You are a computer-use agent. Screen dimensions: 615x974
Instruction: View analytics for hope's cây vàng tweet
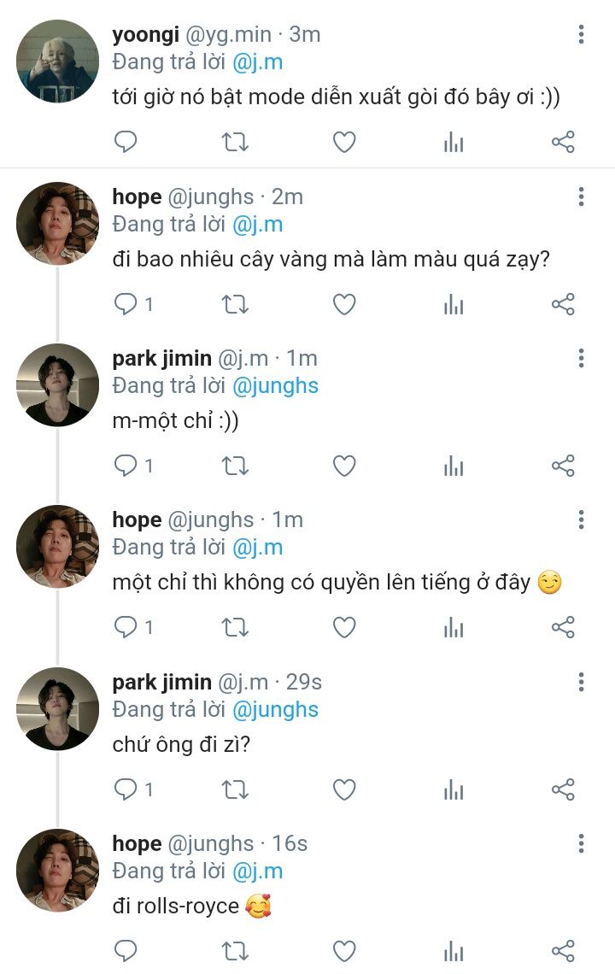[x=454, y=304]
